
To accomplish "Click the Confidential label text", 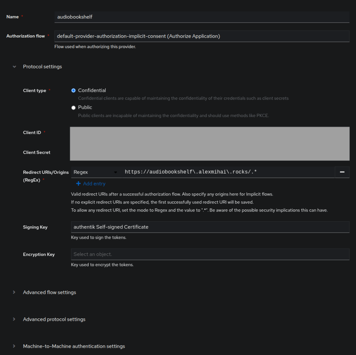I will coord(92,90).
